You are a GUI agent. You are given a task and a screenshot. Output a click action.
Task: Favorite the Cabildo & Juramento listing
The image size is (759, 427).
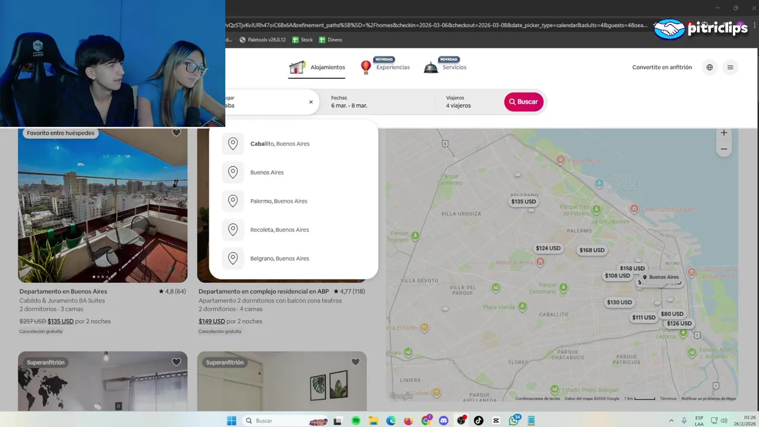pos(176,133)
